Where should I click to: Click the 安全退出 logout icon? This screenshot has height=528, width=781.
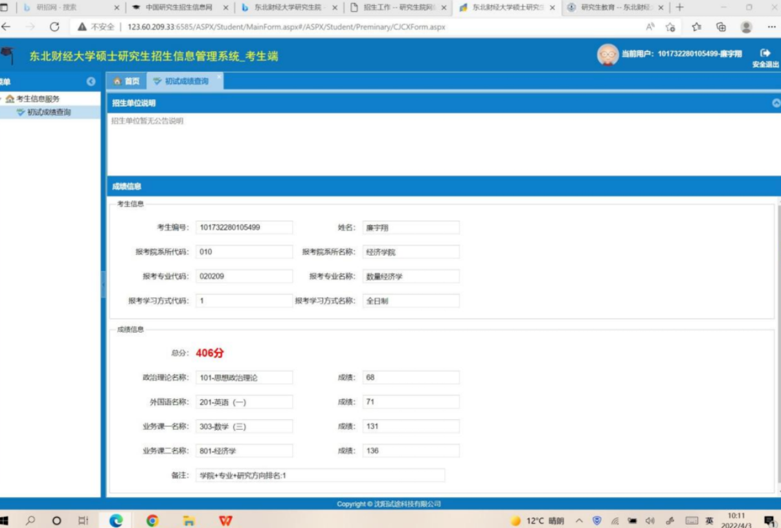[765, 52]
